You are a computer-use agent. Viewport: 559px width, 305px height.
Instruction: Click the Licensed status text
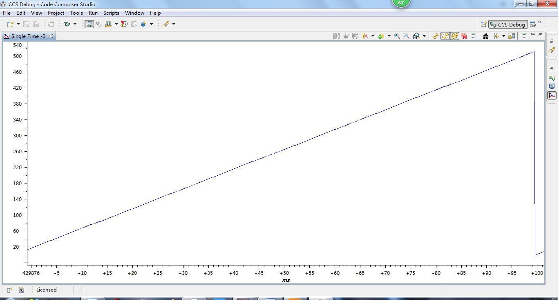click(x=47, y=290)
